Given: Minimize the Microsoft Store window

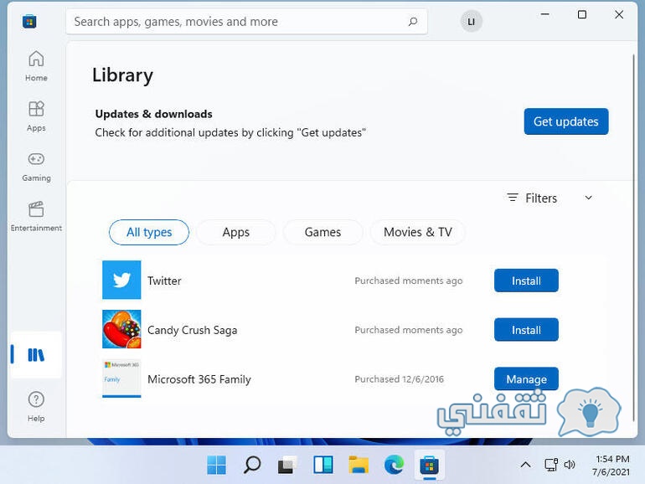Looking at the screenshot, I should (544, 15).
